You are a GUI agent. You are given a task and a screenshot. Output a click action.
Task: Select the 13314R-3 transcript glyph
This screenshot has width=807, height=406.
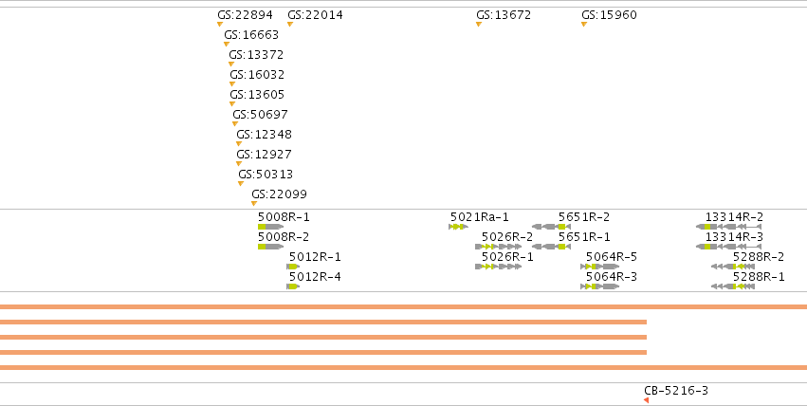tap(729, 247)
